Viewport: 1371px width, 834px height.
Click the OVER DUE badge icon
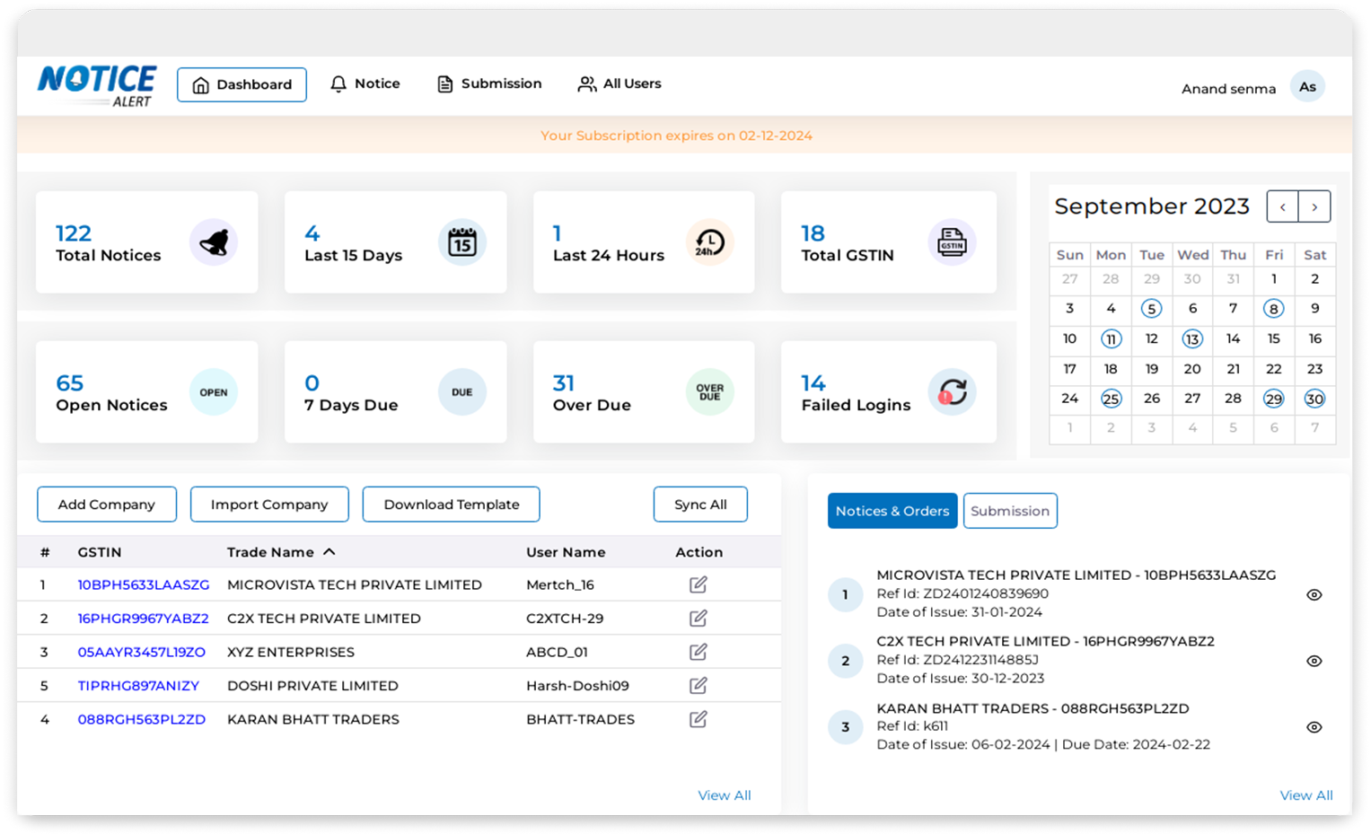pos(710,392)
